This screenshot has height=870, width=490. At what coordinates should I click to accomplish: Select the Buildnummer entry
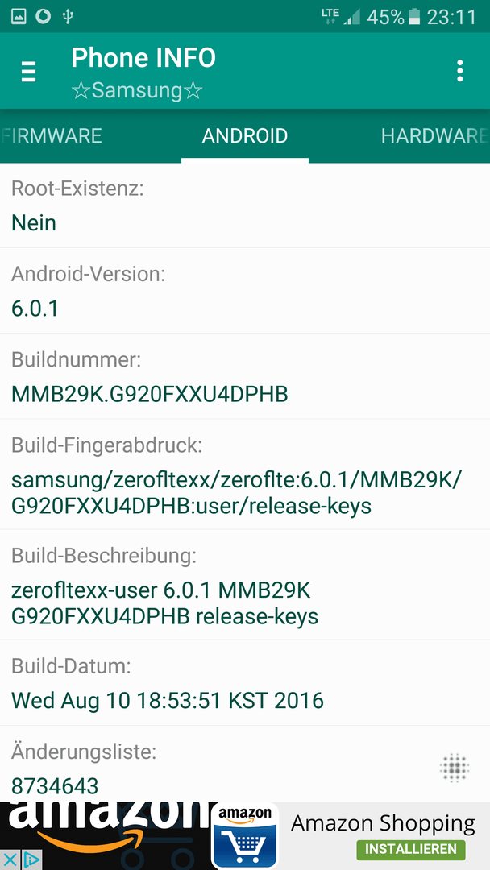click(x=245, y=376)
